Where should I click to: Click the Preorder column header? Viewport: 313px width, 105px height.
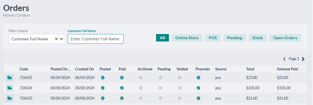pos(203,69)
